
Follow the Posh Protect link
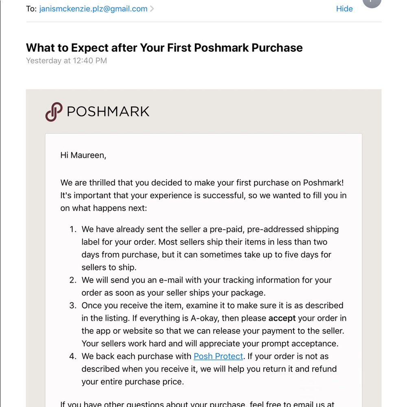[218, 356]
